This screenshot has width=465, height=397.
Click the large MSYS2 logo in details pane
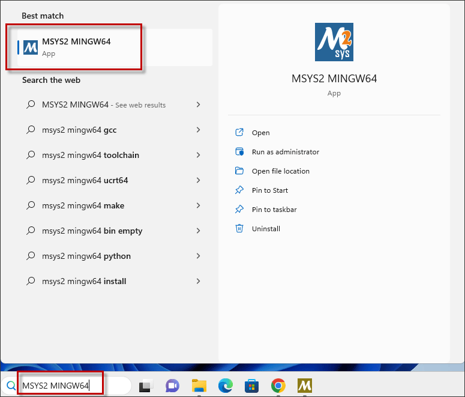[x=334, y=42]
